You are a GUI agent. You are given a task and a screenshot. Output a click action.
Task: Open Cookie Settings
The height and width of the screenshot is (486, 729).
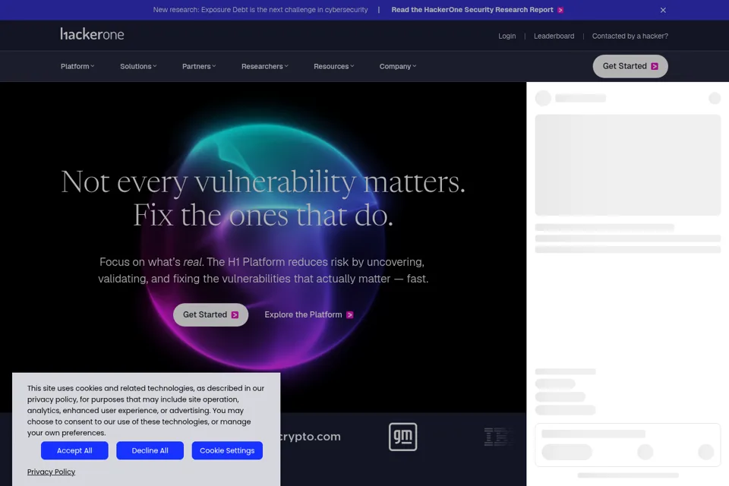click(x=227, y=450)
